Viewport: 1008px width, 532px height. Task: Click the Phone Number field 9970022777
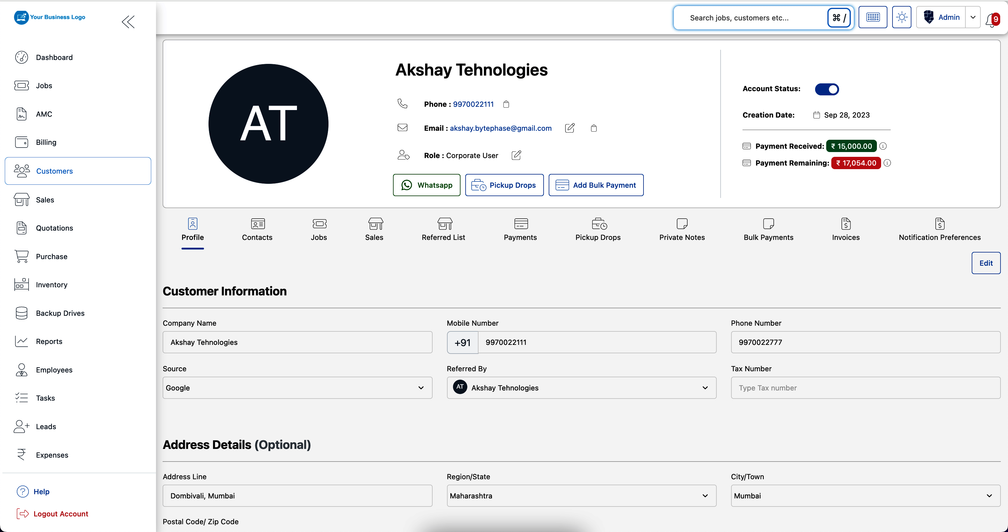pyautogui.click(x=865, y=342)
